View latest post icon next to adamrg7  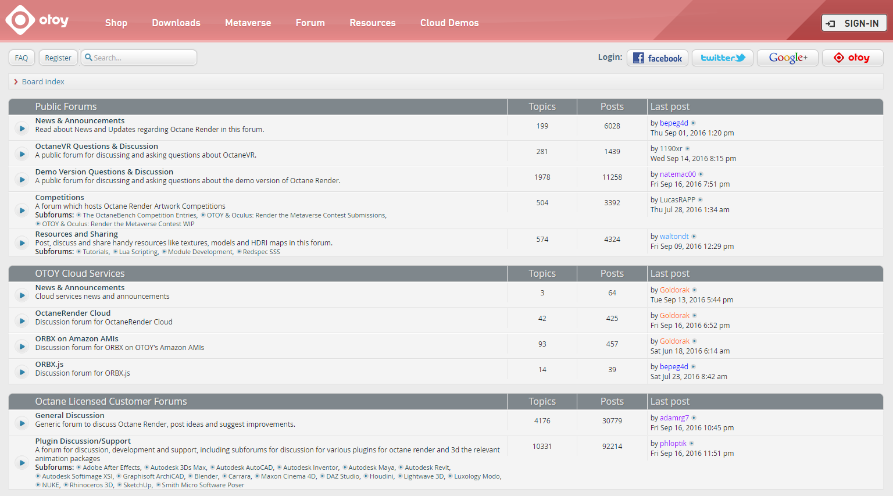point(694,418)
